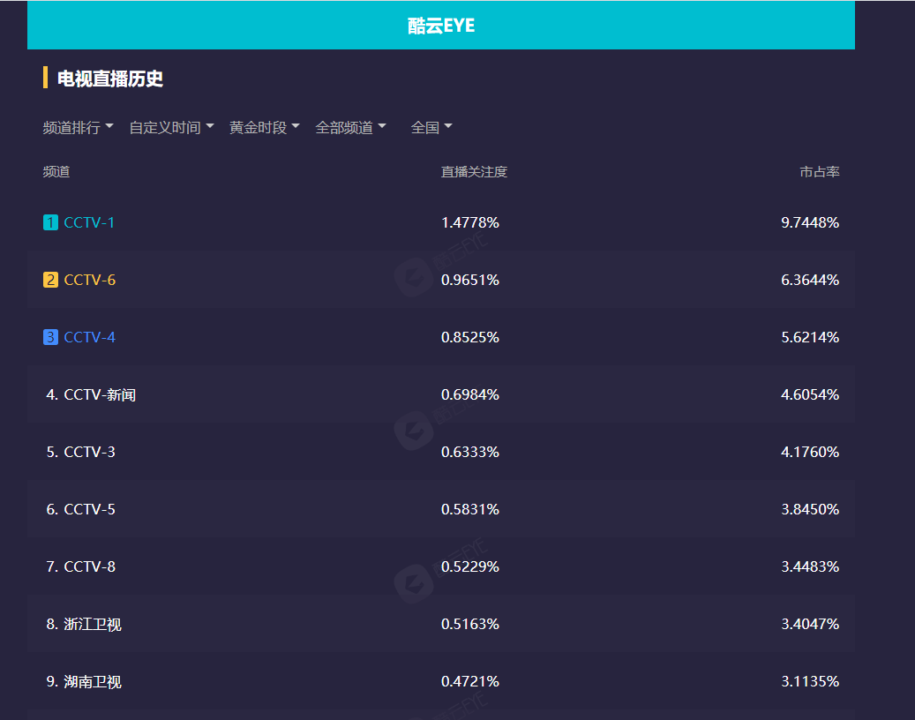Select the 7. CCTV-8 row
The height and width of the screenshot is (720, 915).
(441, 566)
